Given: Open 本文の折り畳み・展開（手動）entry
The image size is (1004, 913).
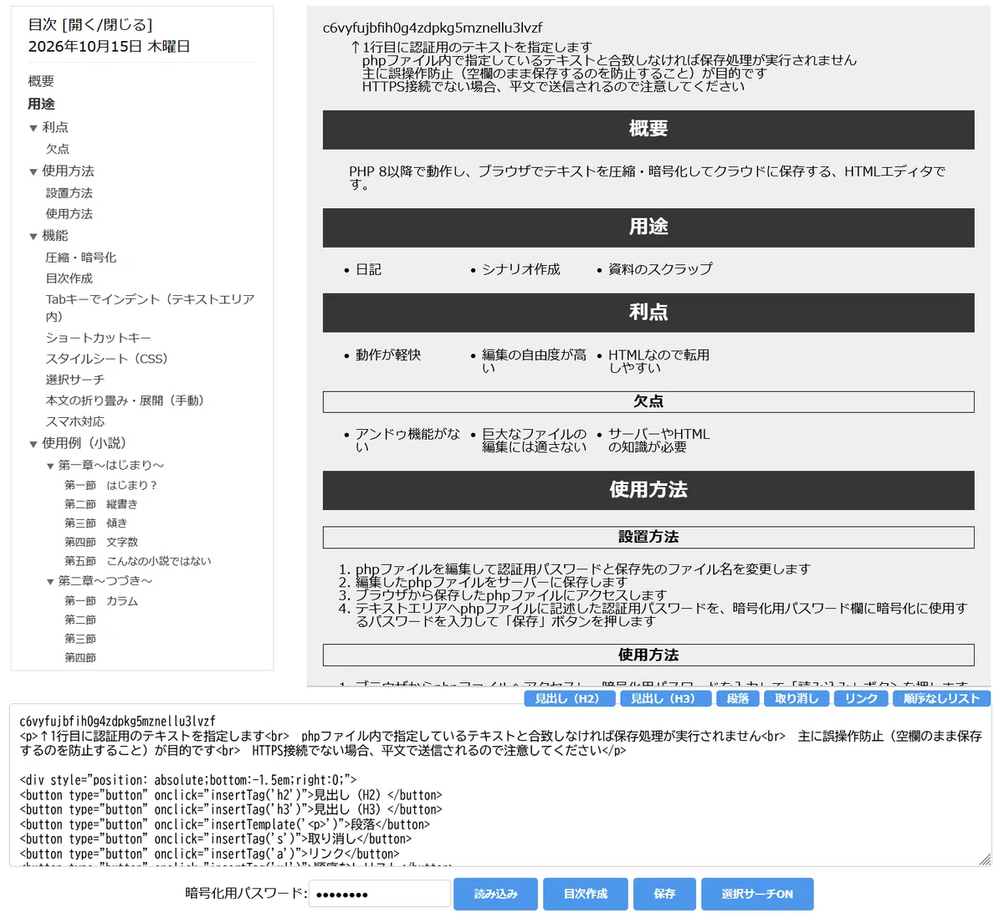Looking at the screenshot, I should (x=125, y=400).
